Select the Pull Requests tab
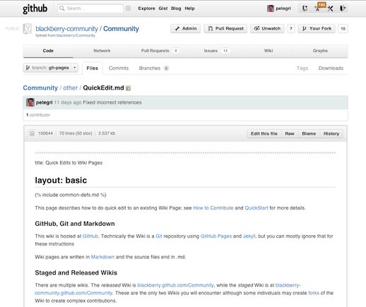Image resolution: width=366 pixels, height=307 pixels. 160,51
